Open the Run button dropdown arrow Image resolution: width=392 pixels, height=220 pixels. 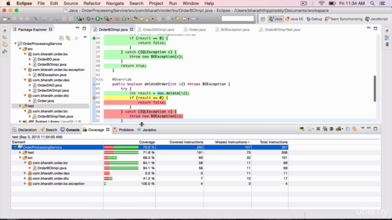click(x=102, y=19)
